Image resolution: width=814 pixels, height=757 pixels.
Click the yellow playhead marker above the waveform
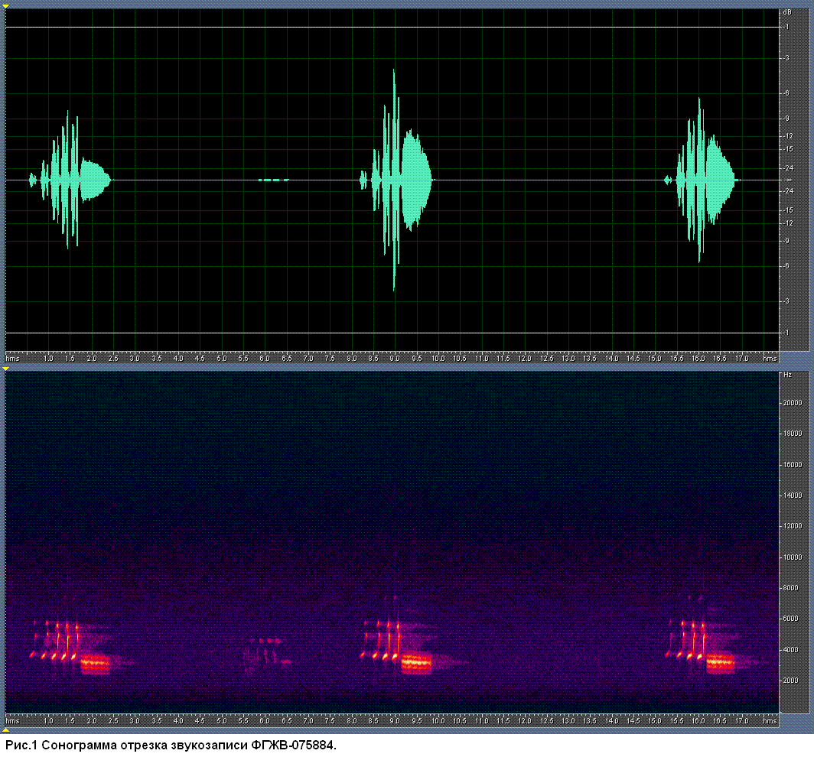pyautogui.click(x=5, y=5)
